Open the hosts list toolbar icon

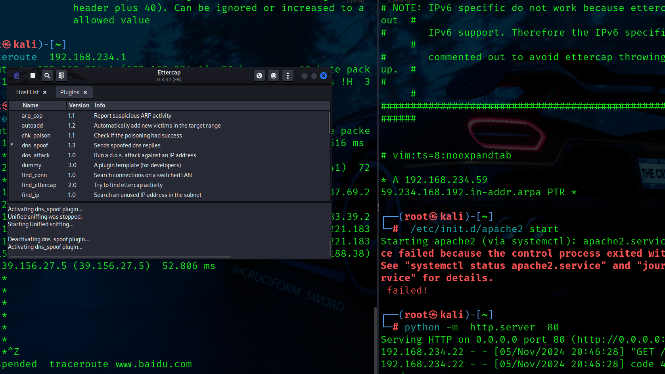tap(61, 76)
